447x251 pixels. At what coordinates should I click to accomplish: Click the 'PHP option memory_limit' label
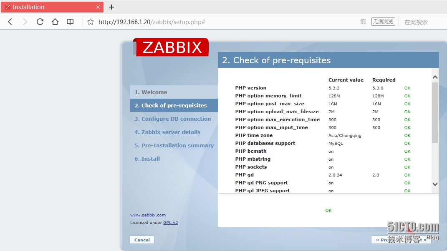click(x=268, y=96)
